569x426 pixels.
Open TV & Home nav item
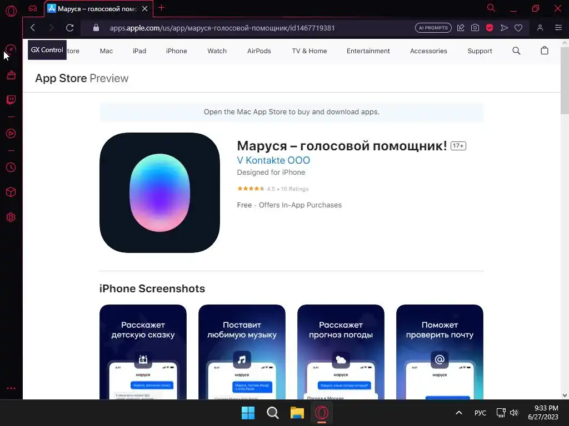309,51
